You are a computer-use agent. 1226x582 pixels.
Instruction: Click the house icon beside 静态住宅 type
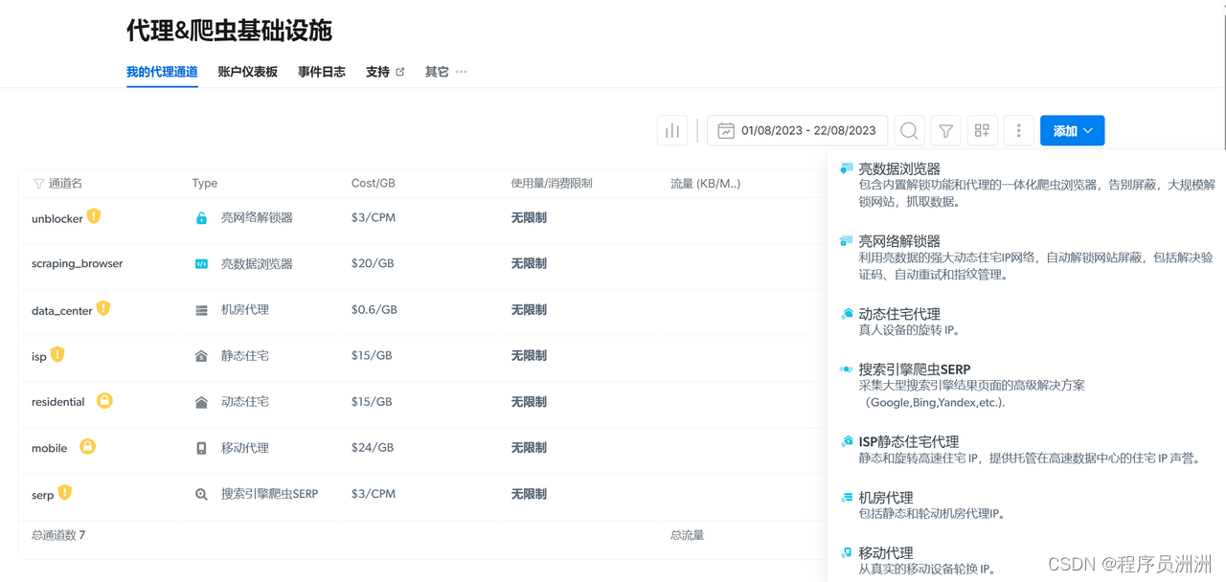pyautogui.click(x=201, y=356)
